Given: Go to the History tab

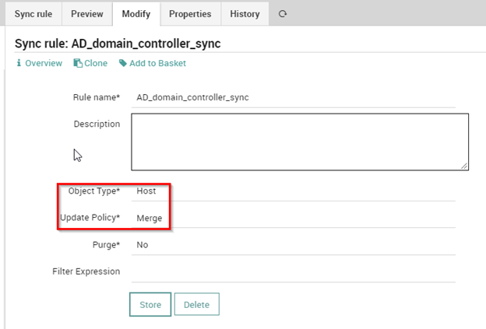Looking at the screenshot, I should (245, 14).
